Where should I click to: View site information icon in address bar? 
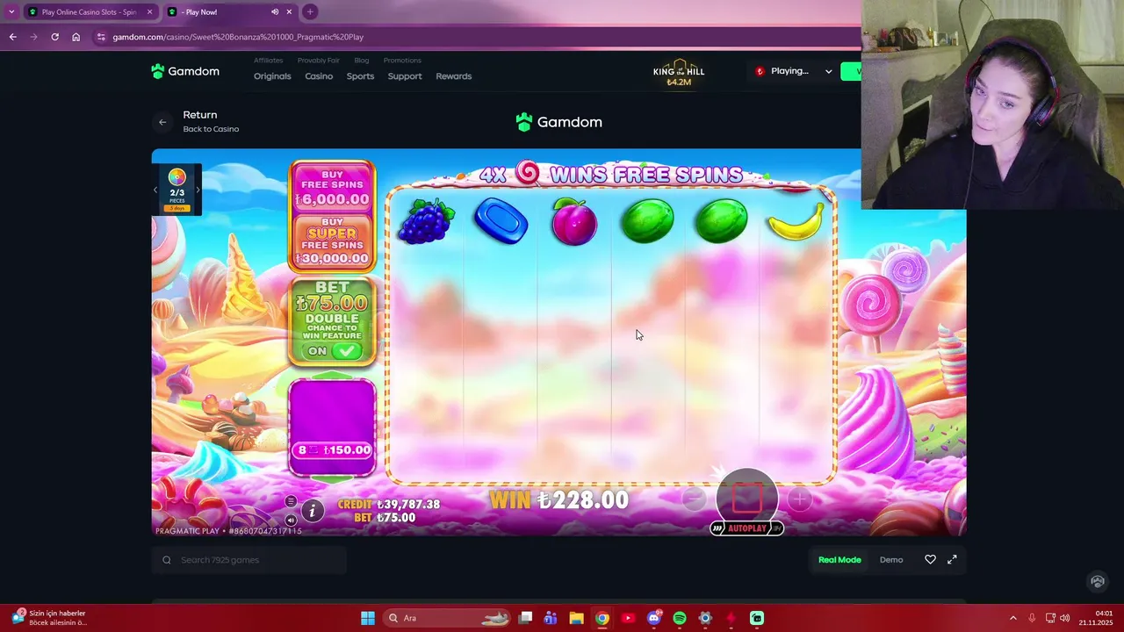[x=101, y=37]
